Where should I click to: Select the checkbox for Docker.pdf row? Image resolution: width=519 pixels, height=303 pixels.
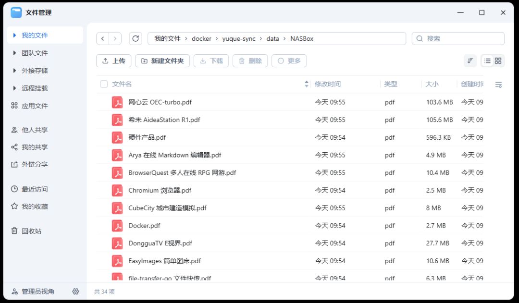click(104, 226)
